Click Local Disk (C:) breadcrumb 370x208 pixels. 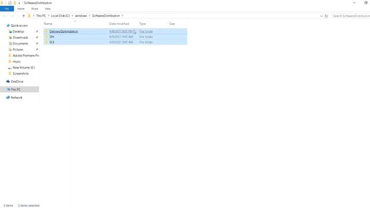[60, 16]
